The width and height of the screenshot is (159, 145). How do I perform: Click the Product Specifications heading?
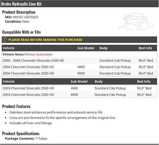[21, 134]
